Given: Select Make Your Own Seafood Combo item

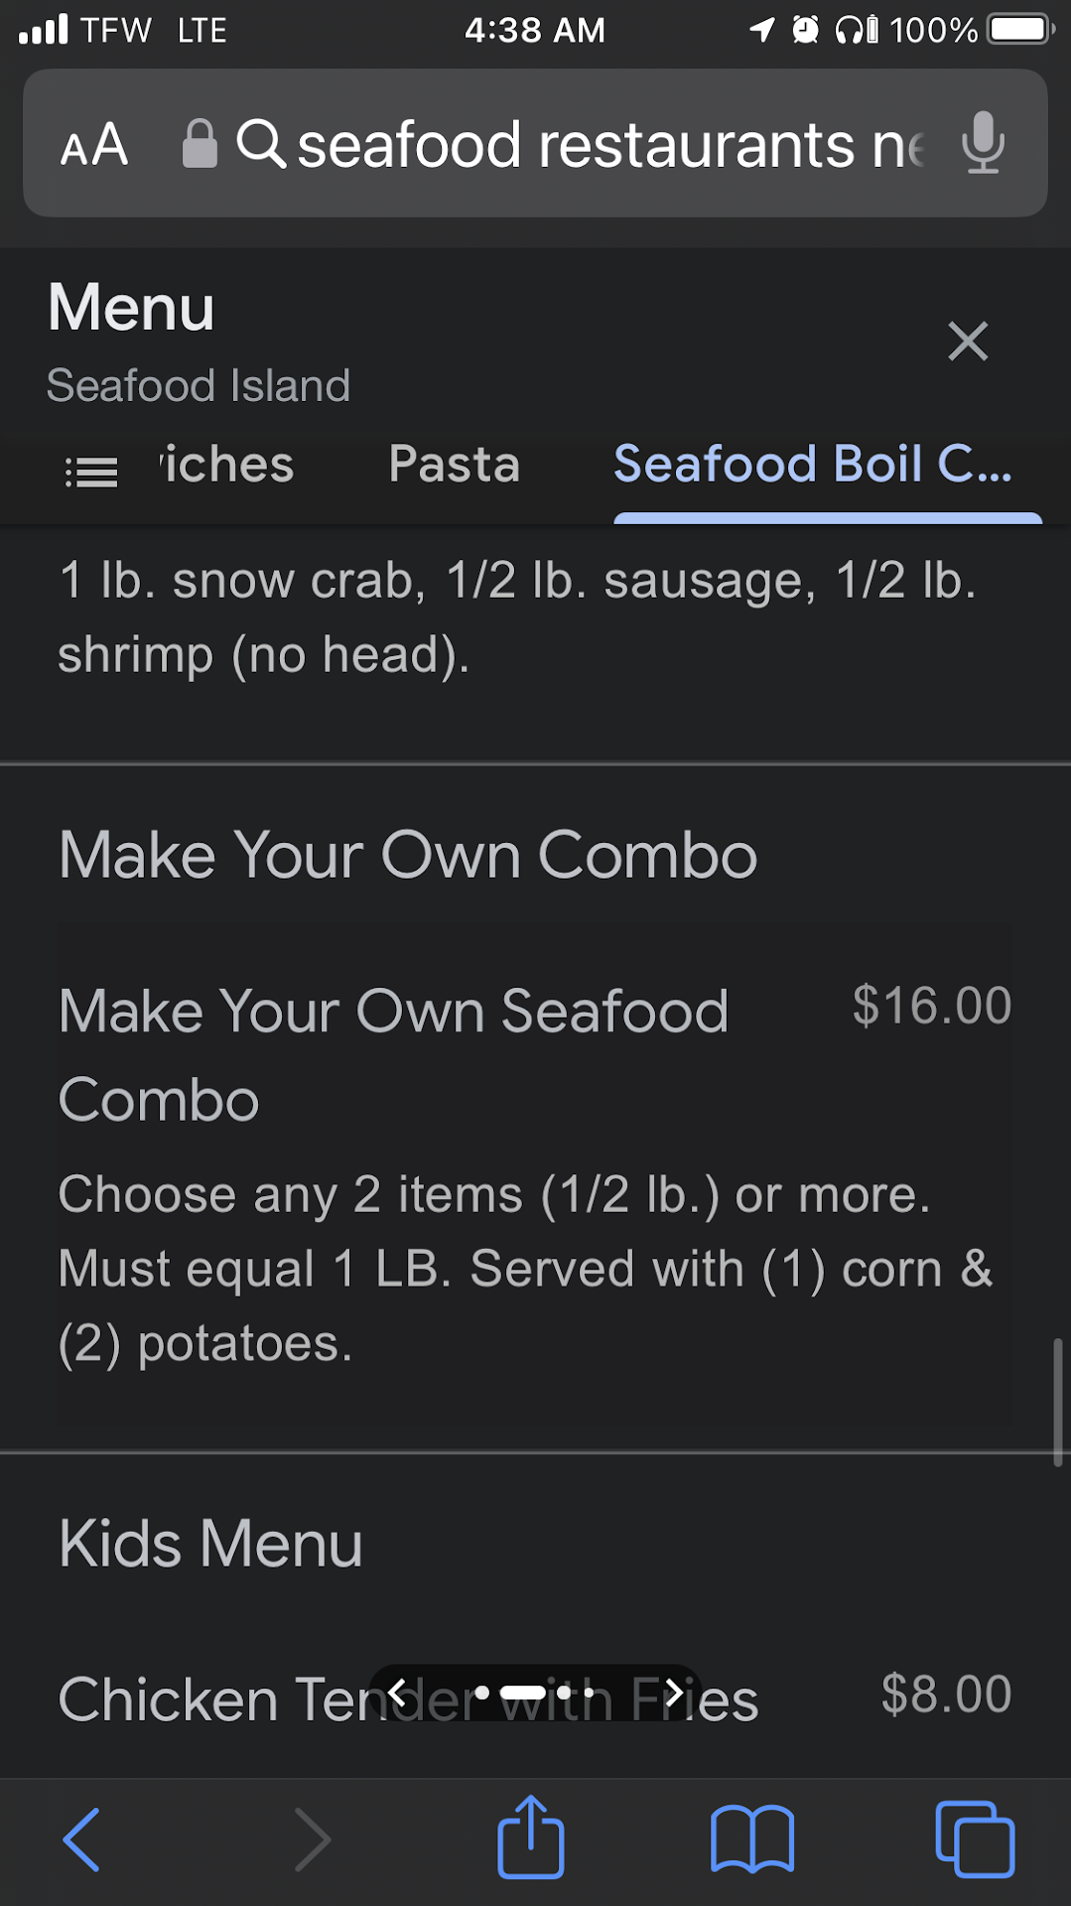Looking at the screenshot, I should pos(393,1055).
